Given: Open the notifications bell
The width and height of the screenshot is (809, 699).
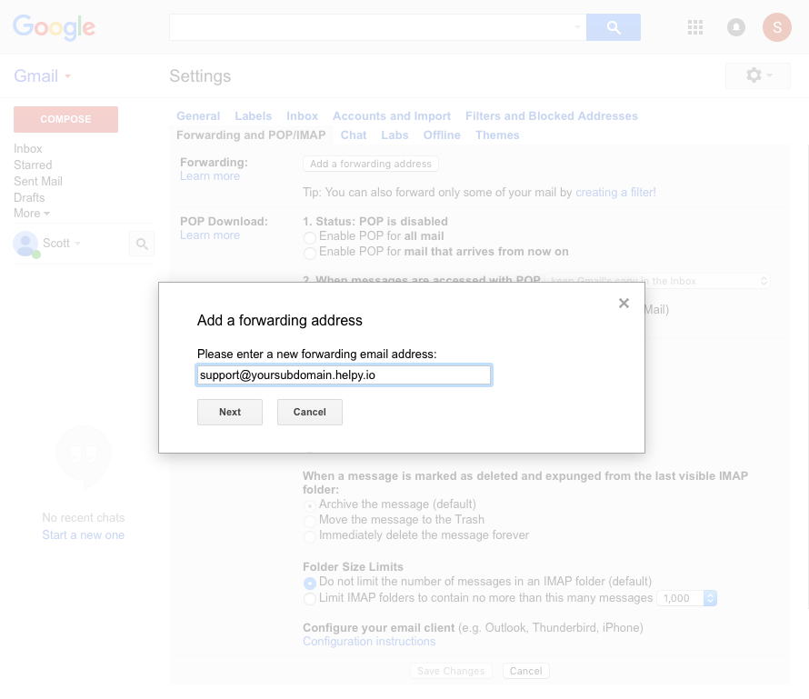Looking at the screenshot, I should click(x=736, y=27).
